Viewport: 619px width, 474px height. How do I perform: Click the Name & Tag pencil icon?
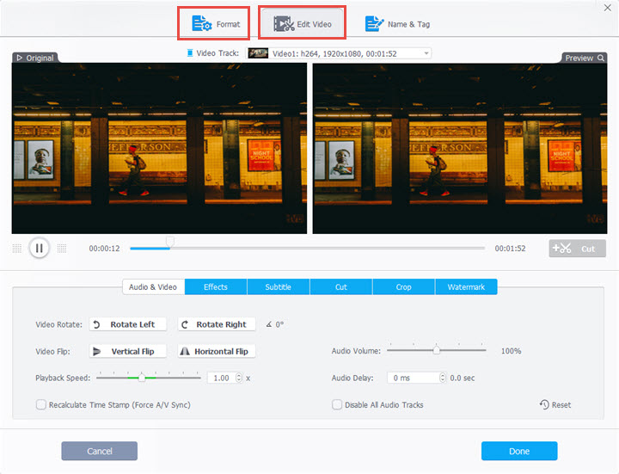click(x=374, y=24)
